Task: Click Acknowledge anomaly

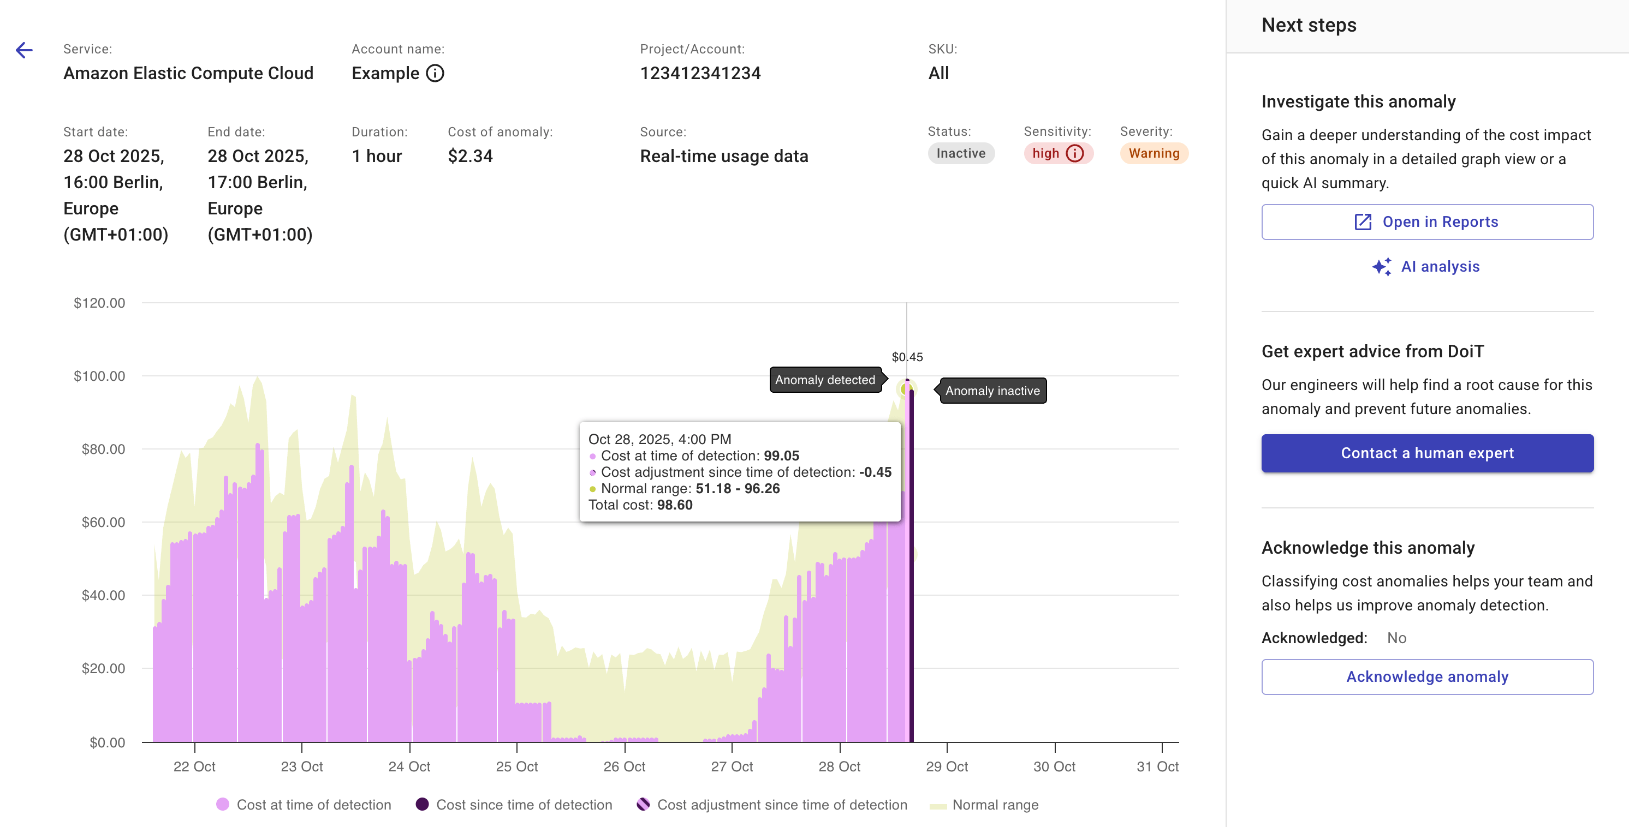Action: [x=1427, y=676]
